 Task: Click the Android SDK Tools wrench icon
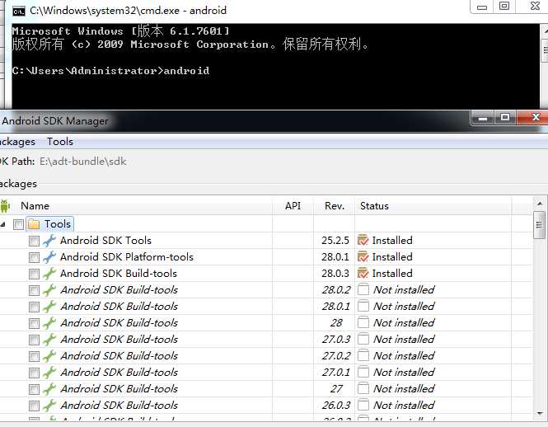tap(49, 241)
